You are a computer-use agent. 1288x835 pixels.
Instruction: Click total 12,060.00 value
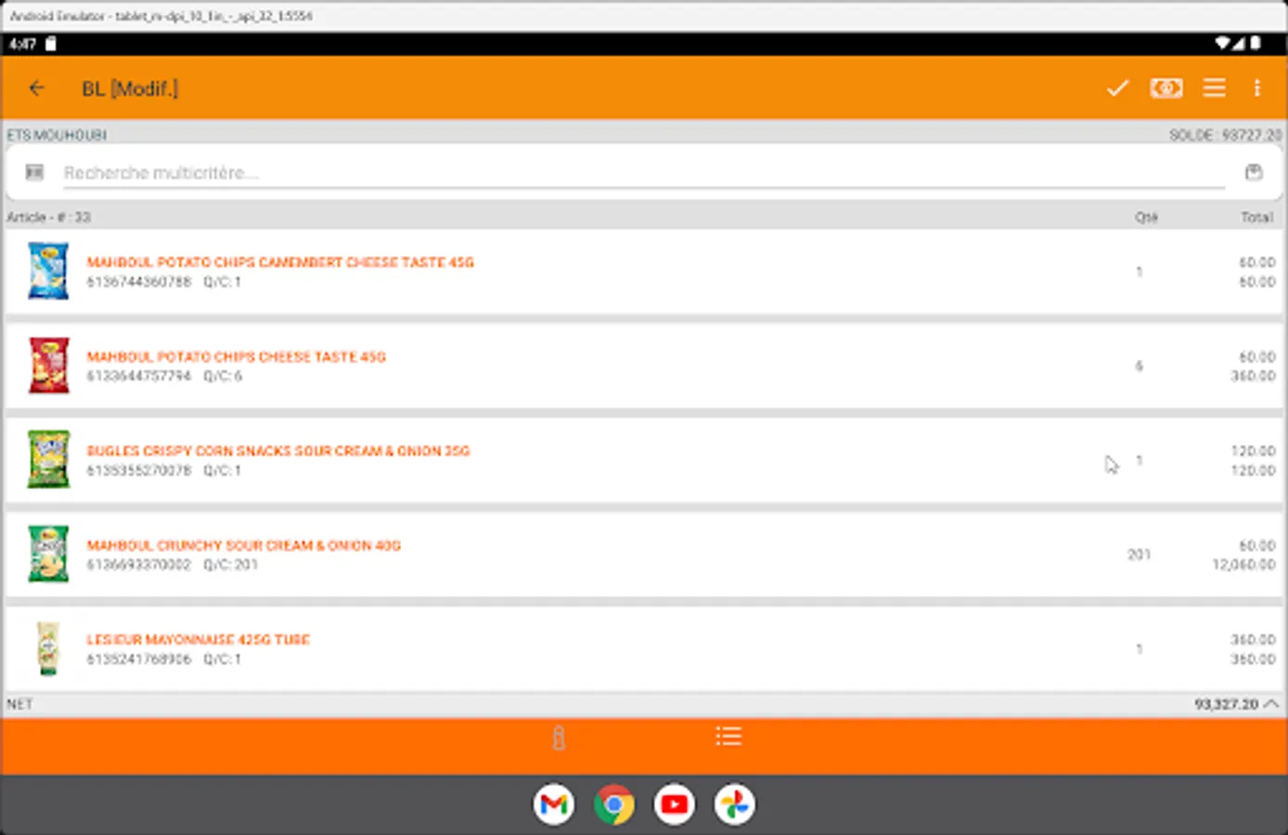(1243, 565)
